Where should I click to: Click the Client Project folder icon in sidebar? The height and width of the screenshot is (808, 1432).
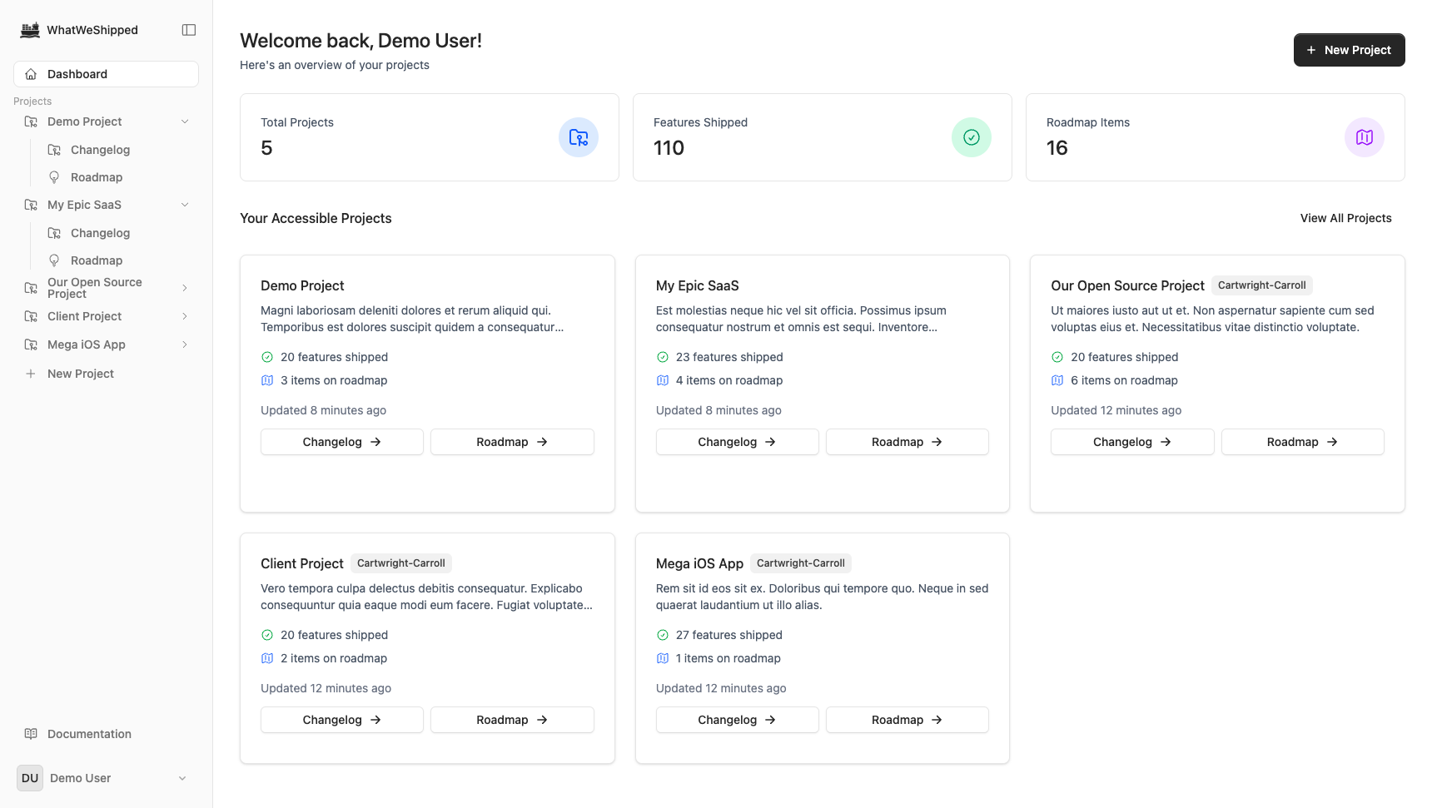31,316
